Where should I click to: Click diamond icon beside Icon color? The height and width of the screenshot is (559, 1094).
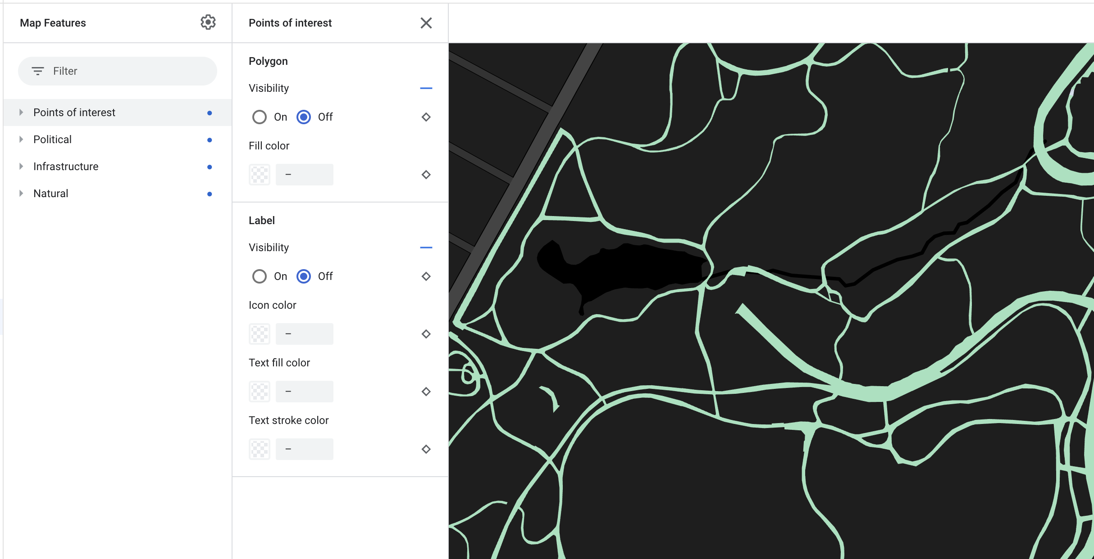coord(426,334)
